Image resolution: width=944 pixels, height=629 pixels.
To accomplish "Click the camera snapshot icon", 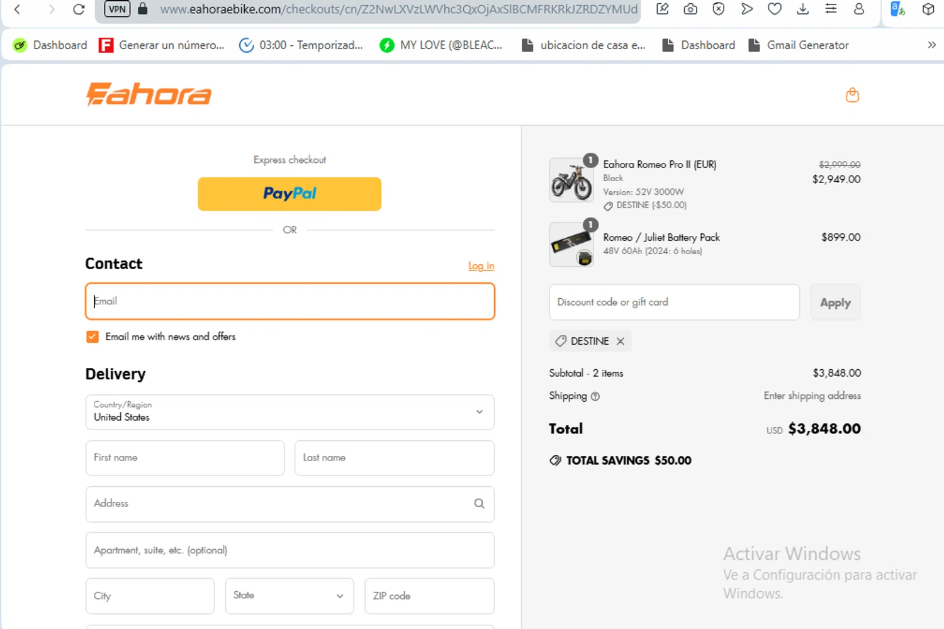I will coord(690,9).
